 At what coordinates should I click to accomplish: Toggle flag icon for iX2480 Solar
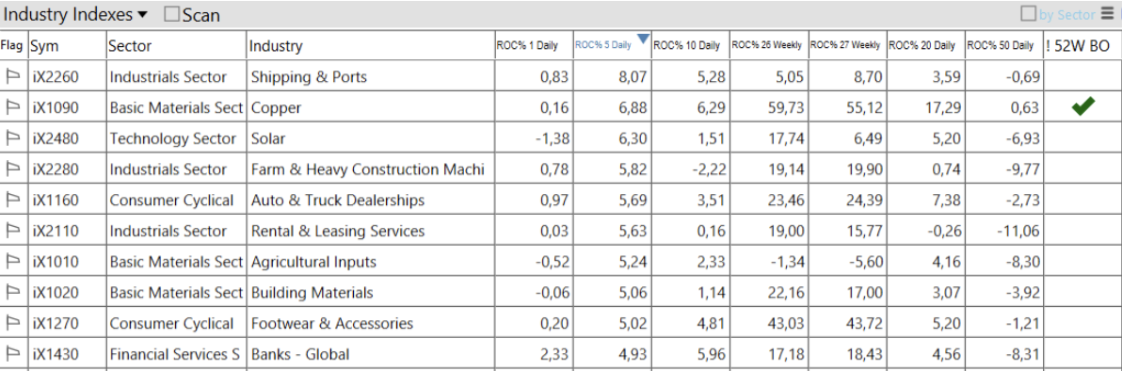click(12, 138)
